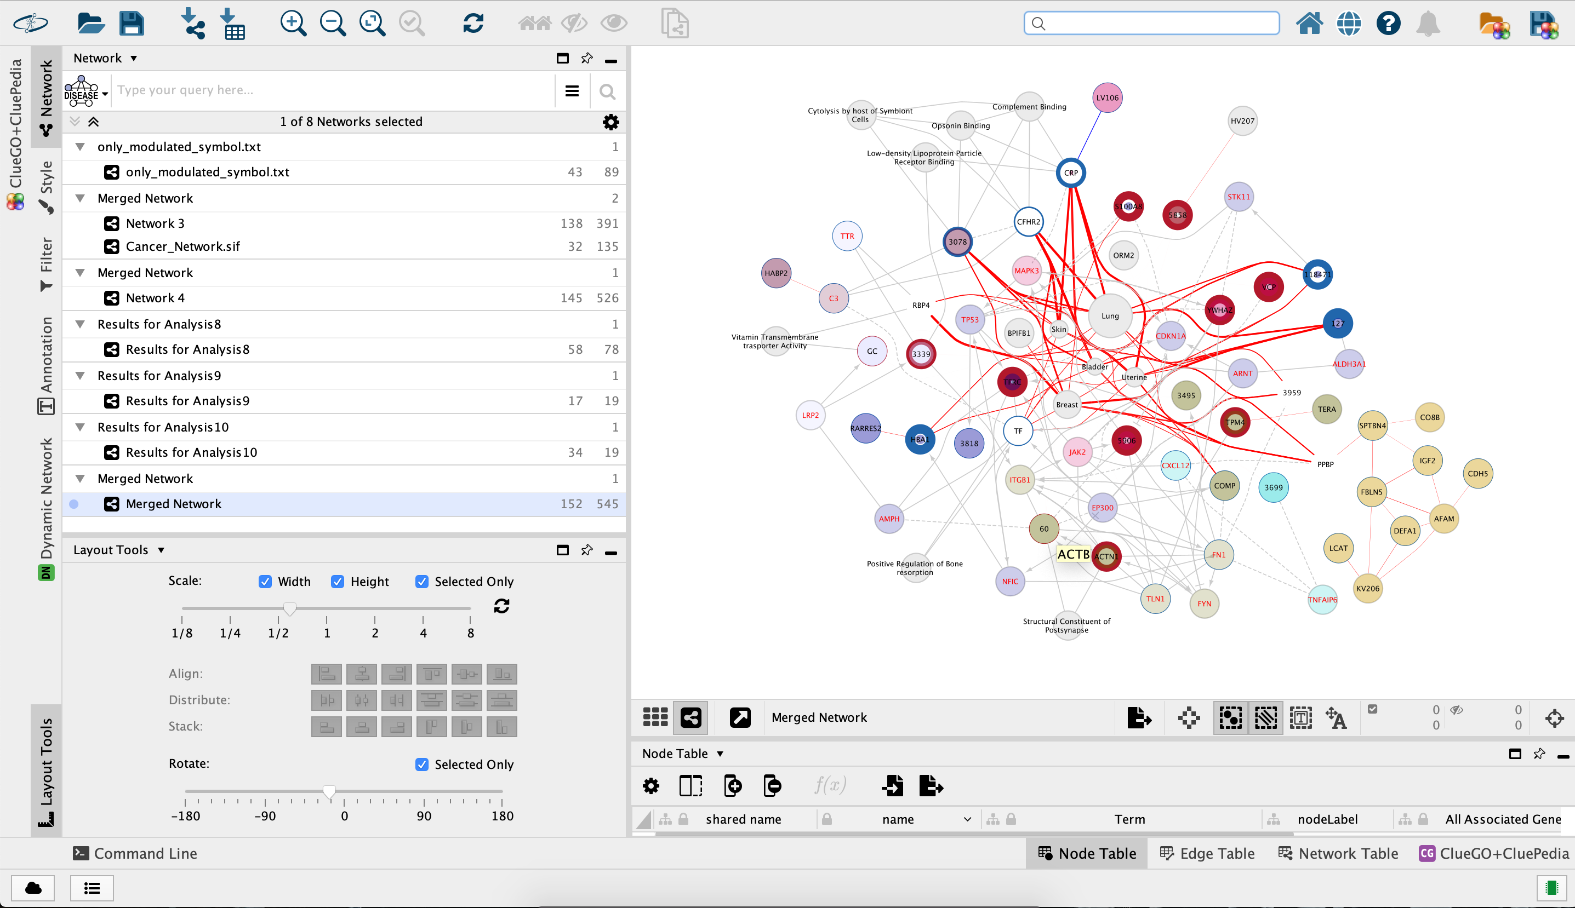Zoom in on the network view

[293, 24]
